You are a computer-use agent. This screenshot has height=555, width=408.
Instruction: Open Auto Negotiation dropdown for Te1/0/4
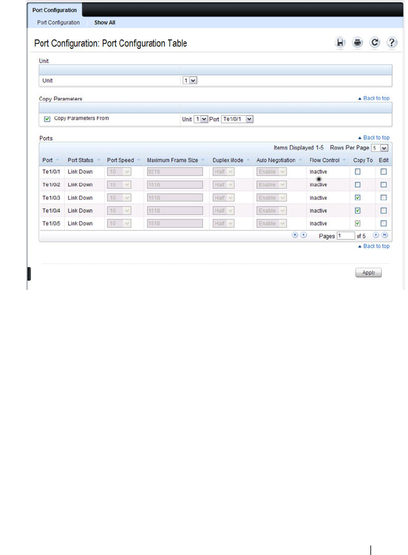coord(272,210)
